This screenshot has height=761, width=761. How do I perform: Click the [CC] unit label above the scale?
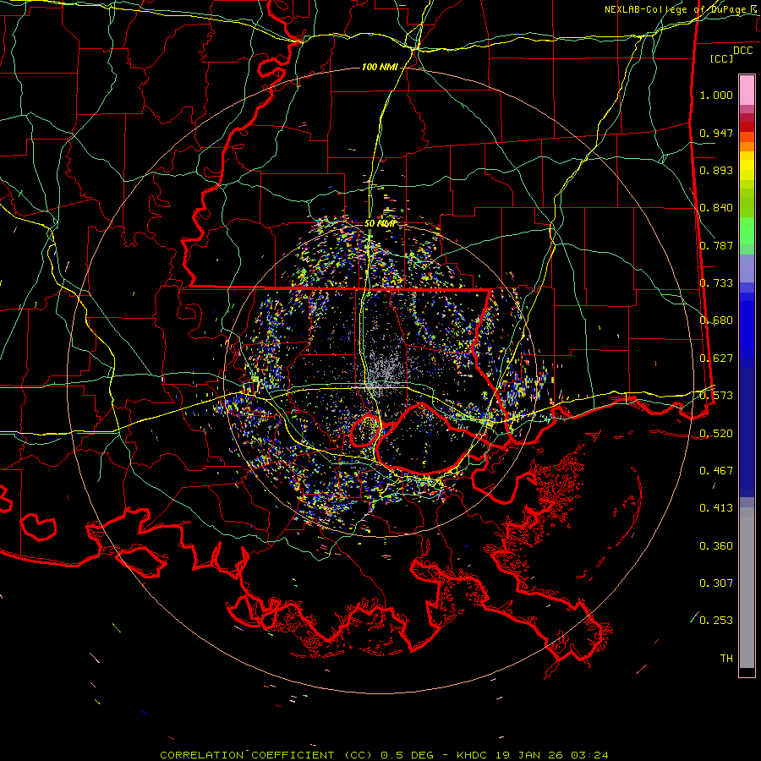tap(721, 58)
